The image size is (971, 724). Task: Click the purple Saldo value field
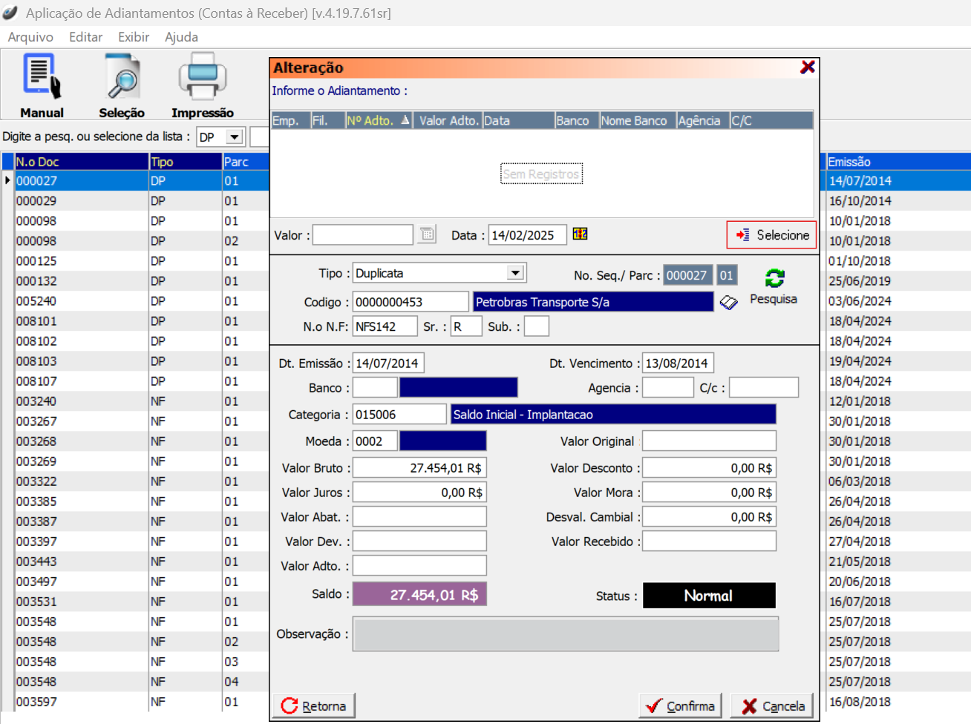click(x=419, y=595)
